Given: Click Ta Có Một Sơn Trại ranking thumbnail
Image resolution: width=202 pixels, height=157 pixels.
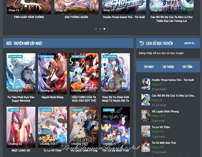Looking at the screenshot, I should [146, 147].
